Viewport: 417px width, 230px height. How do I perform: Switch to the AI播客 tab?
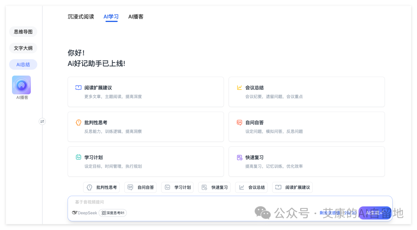coord(136,17)
